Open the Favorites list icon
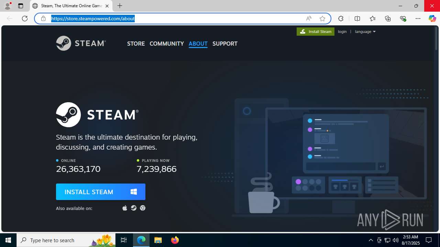The width and height of the screenshot is (440, 247). pyautogui.click(x=373, y=19)
